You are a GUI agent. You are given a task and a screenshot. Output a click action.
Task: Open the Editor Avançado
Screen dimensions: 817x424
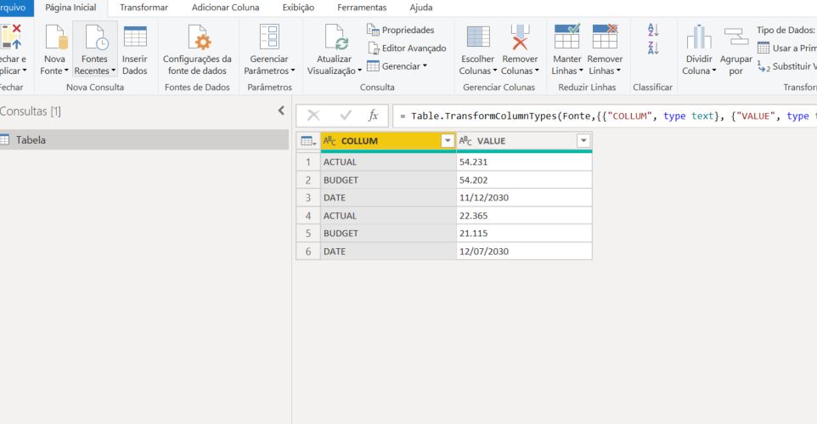(x=407, y=48)
